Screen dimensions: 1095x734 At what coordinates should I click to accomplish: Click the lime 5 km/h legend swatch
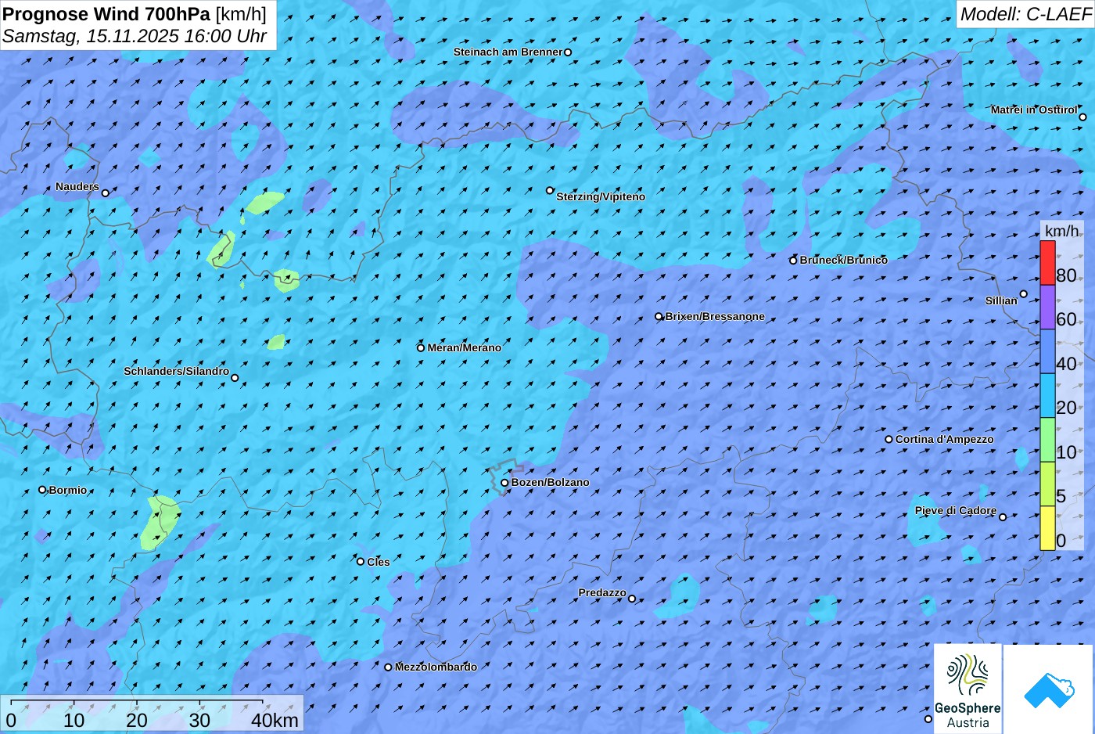point(1047,484)
